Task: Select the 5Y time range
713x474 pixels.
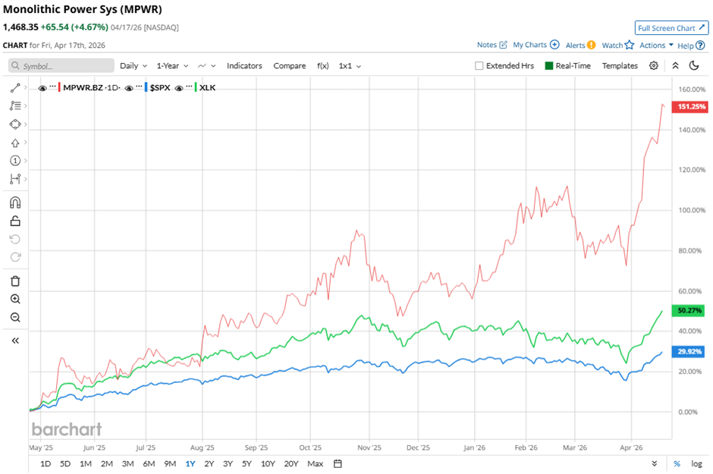Action: pyautogui.click(x=247, y=463)
